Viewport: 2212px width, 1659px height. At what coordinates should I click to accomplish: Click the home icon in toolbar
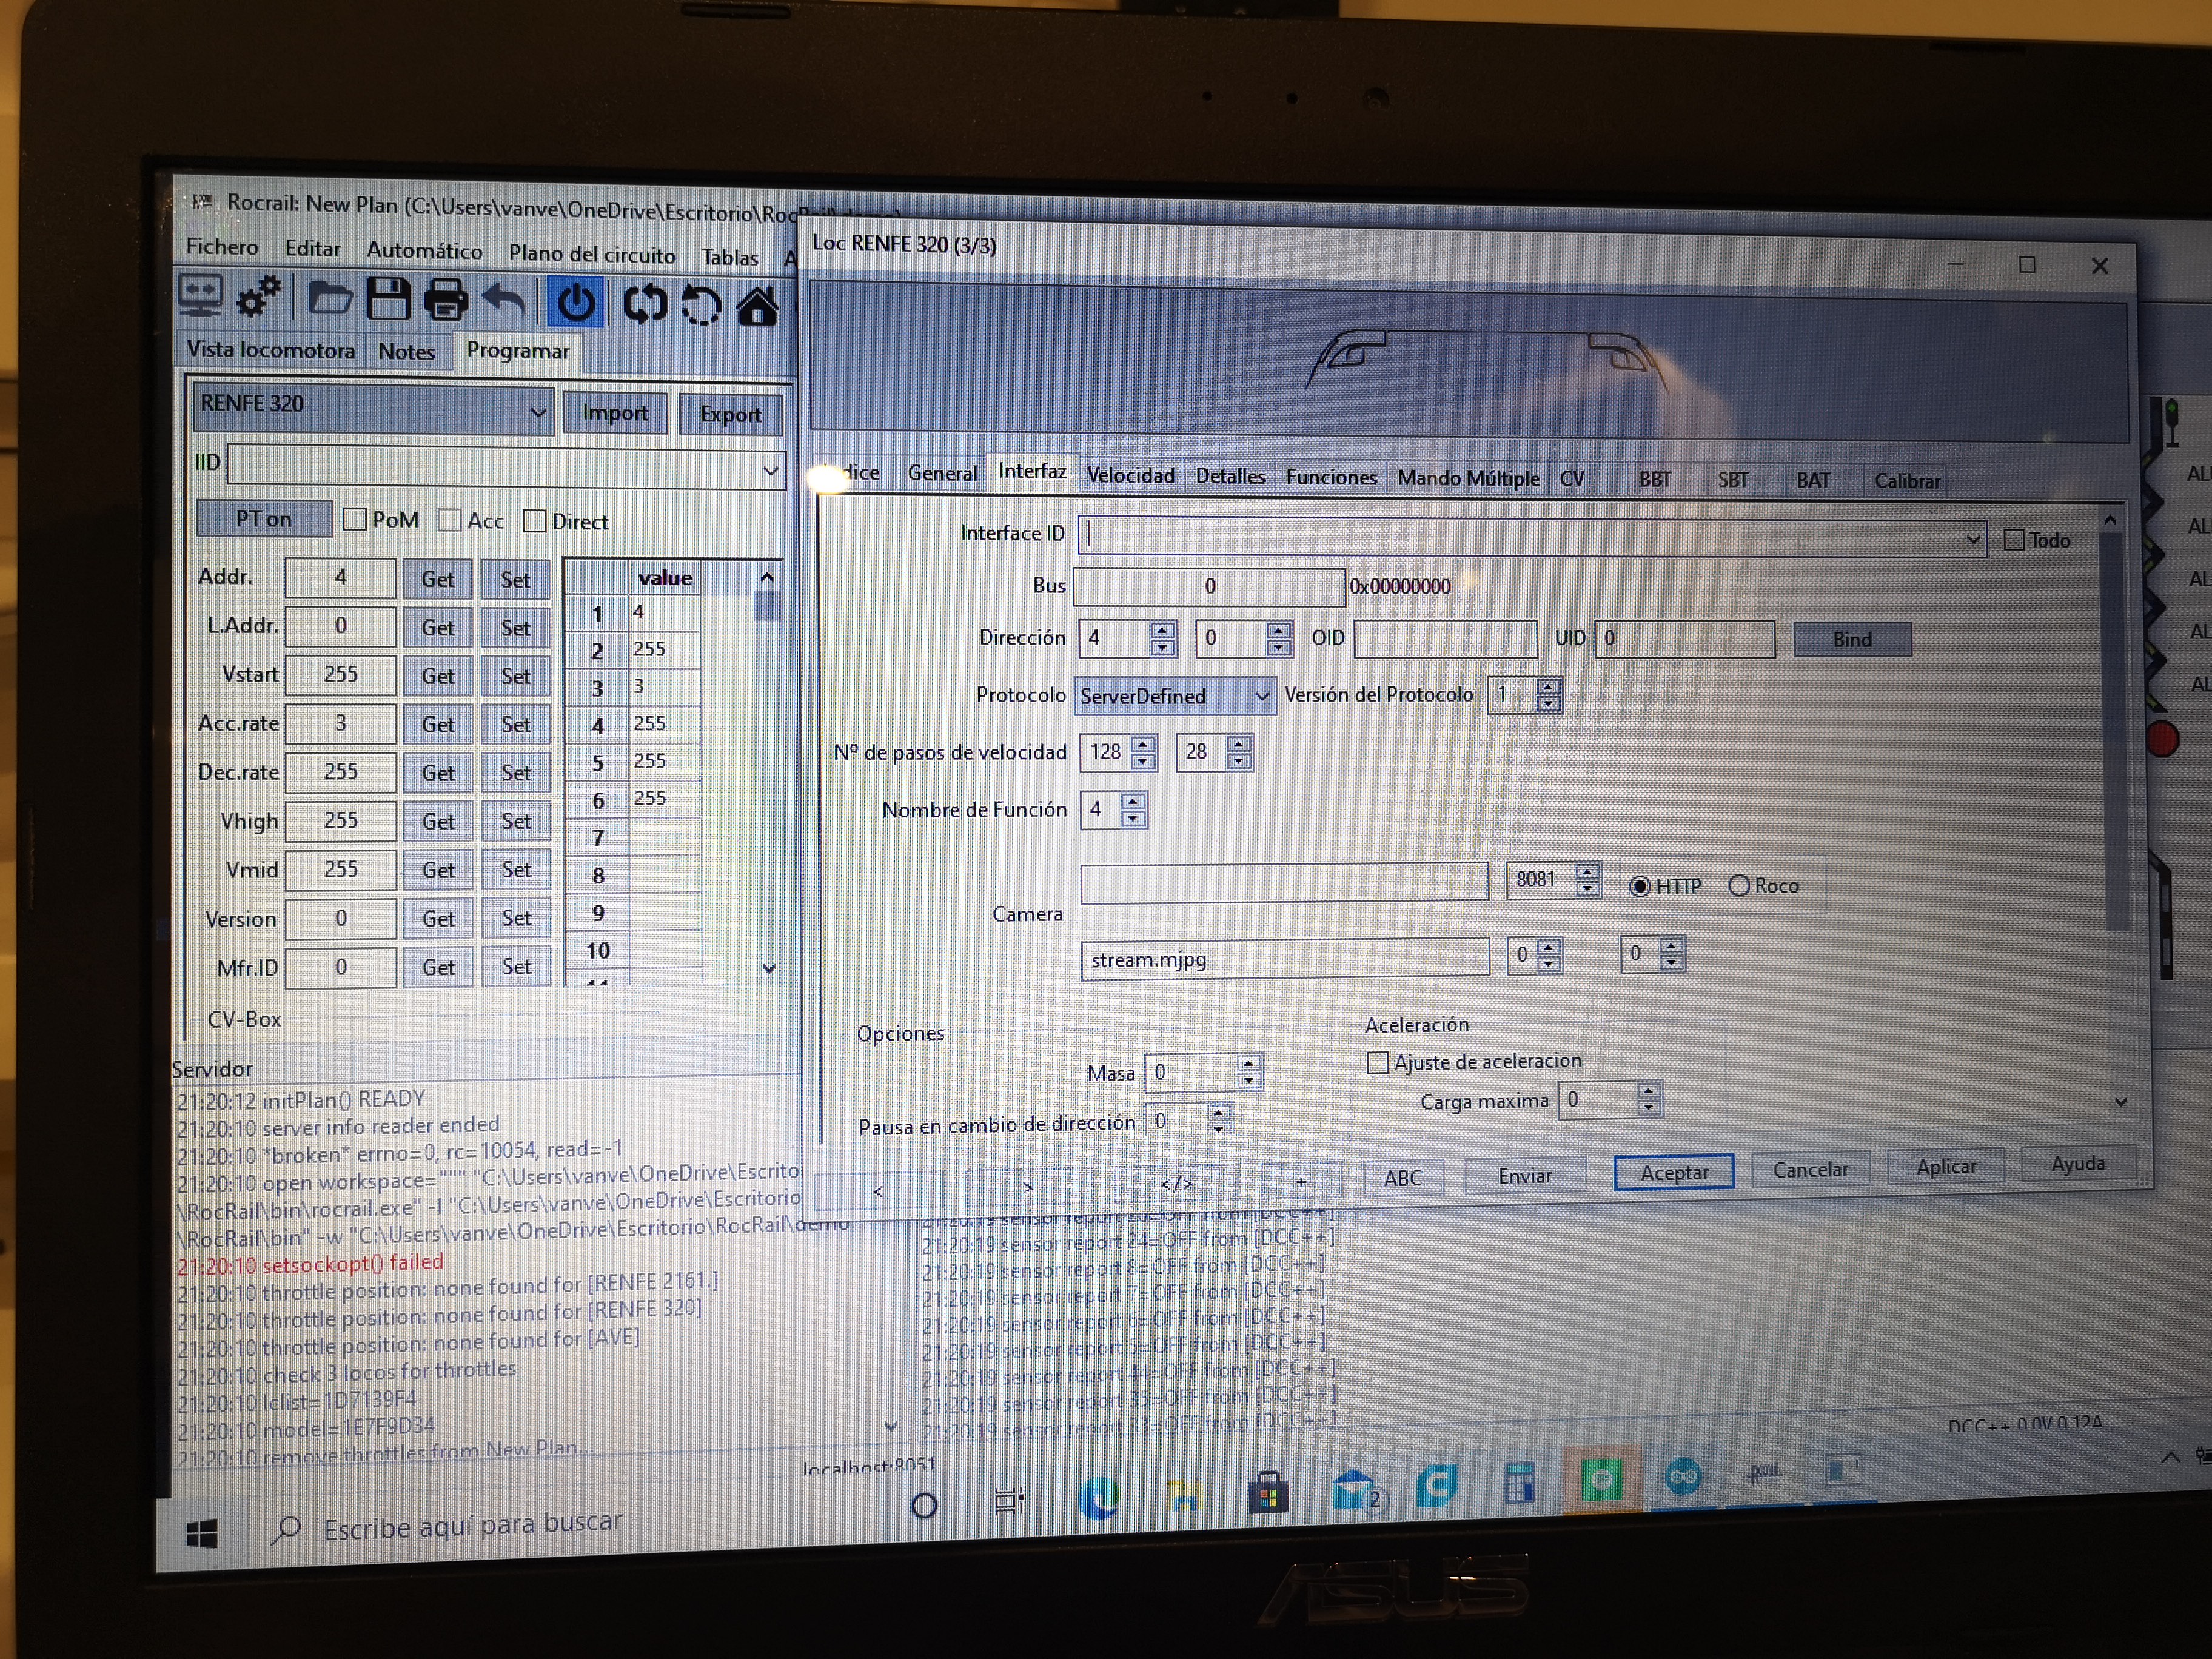click(x=758, y=306)
